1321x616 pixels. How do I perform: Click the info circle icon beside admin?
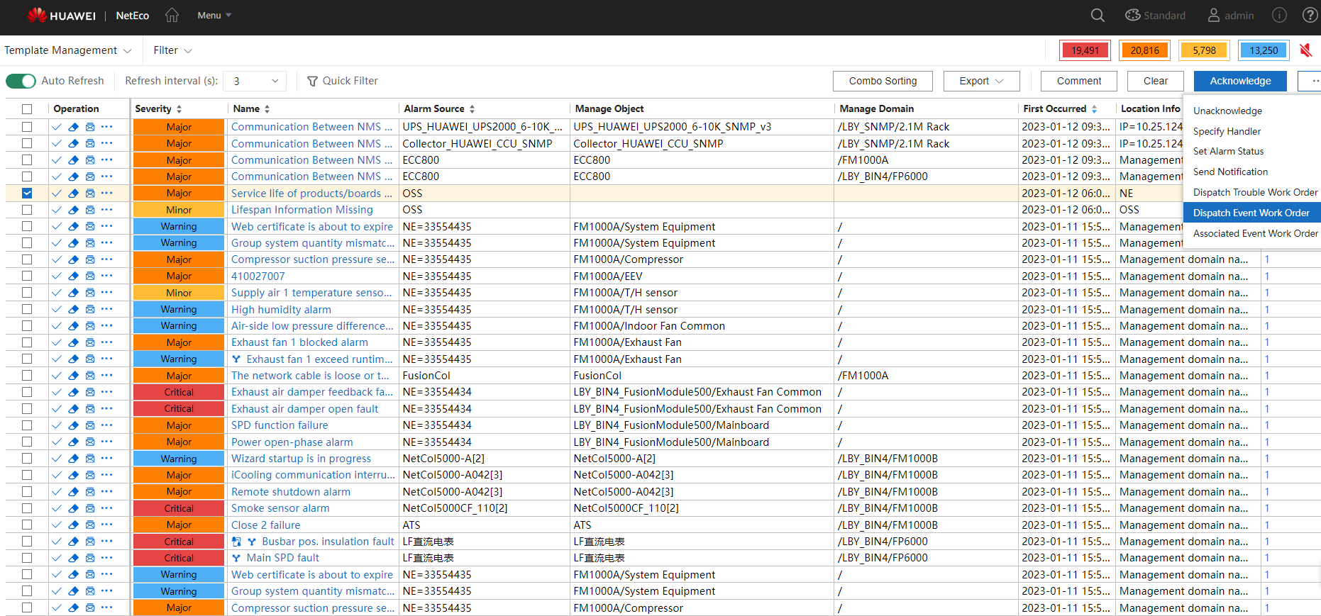coord(1279,15)
